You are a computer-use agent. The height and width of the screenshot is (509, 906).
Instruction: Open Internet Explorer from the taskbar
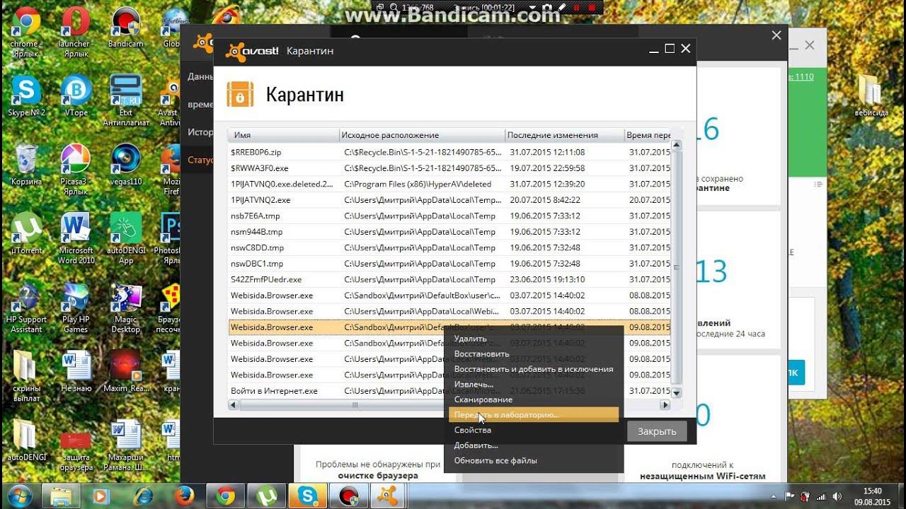(x=144, y=495)
